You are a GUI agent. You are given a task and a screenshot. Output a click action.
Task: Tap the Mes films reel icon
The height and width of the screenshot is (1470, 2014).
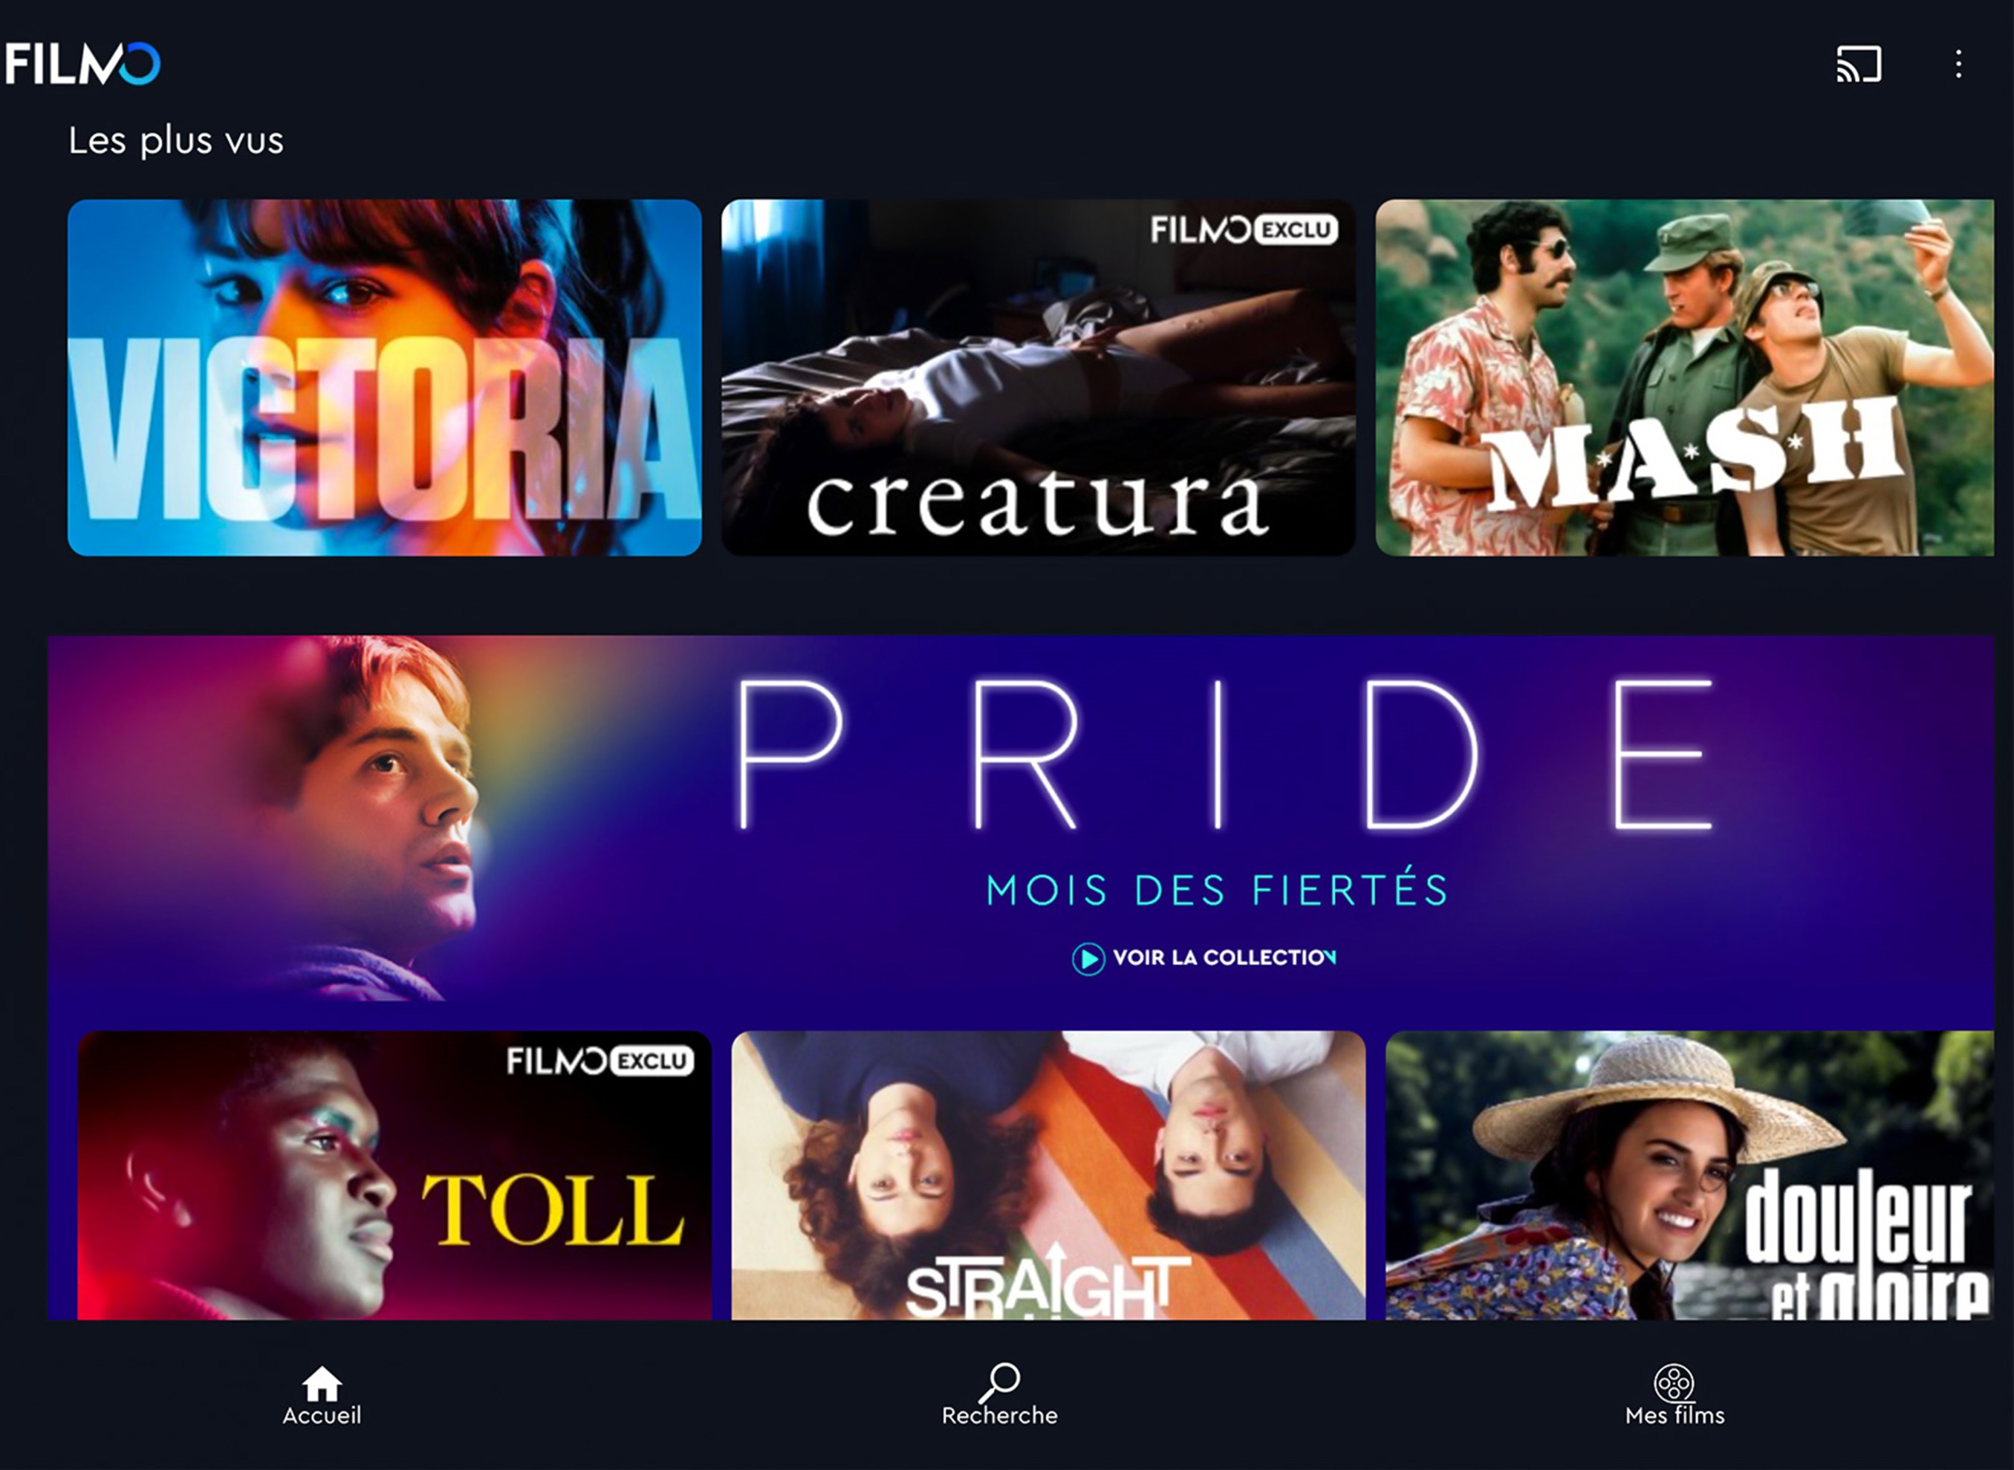[1674, 1384]
